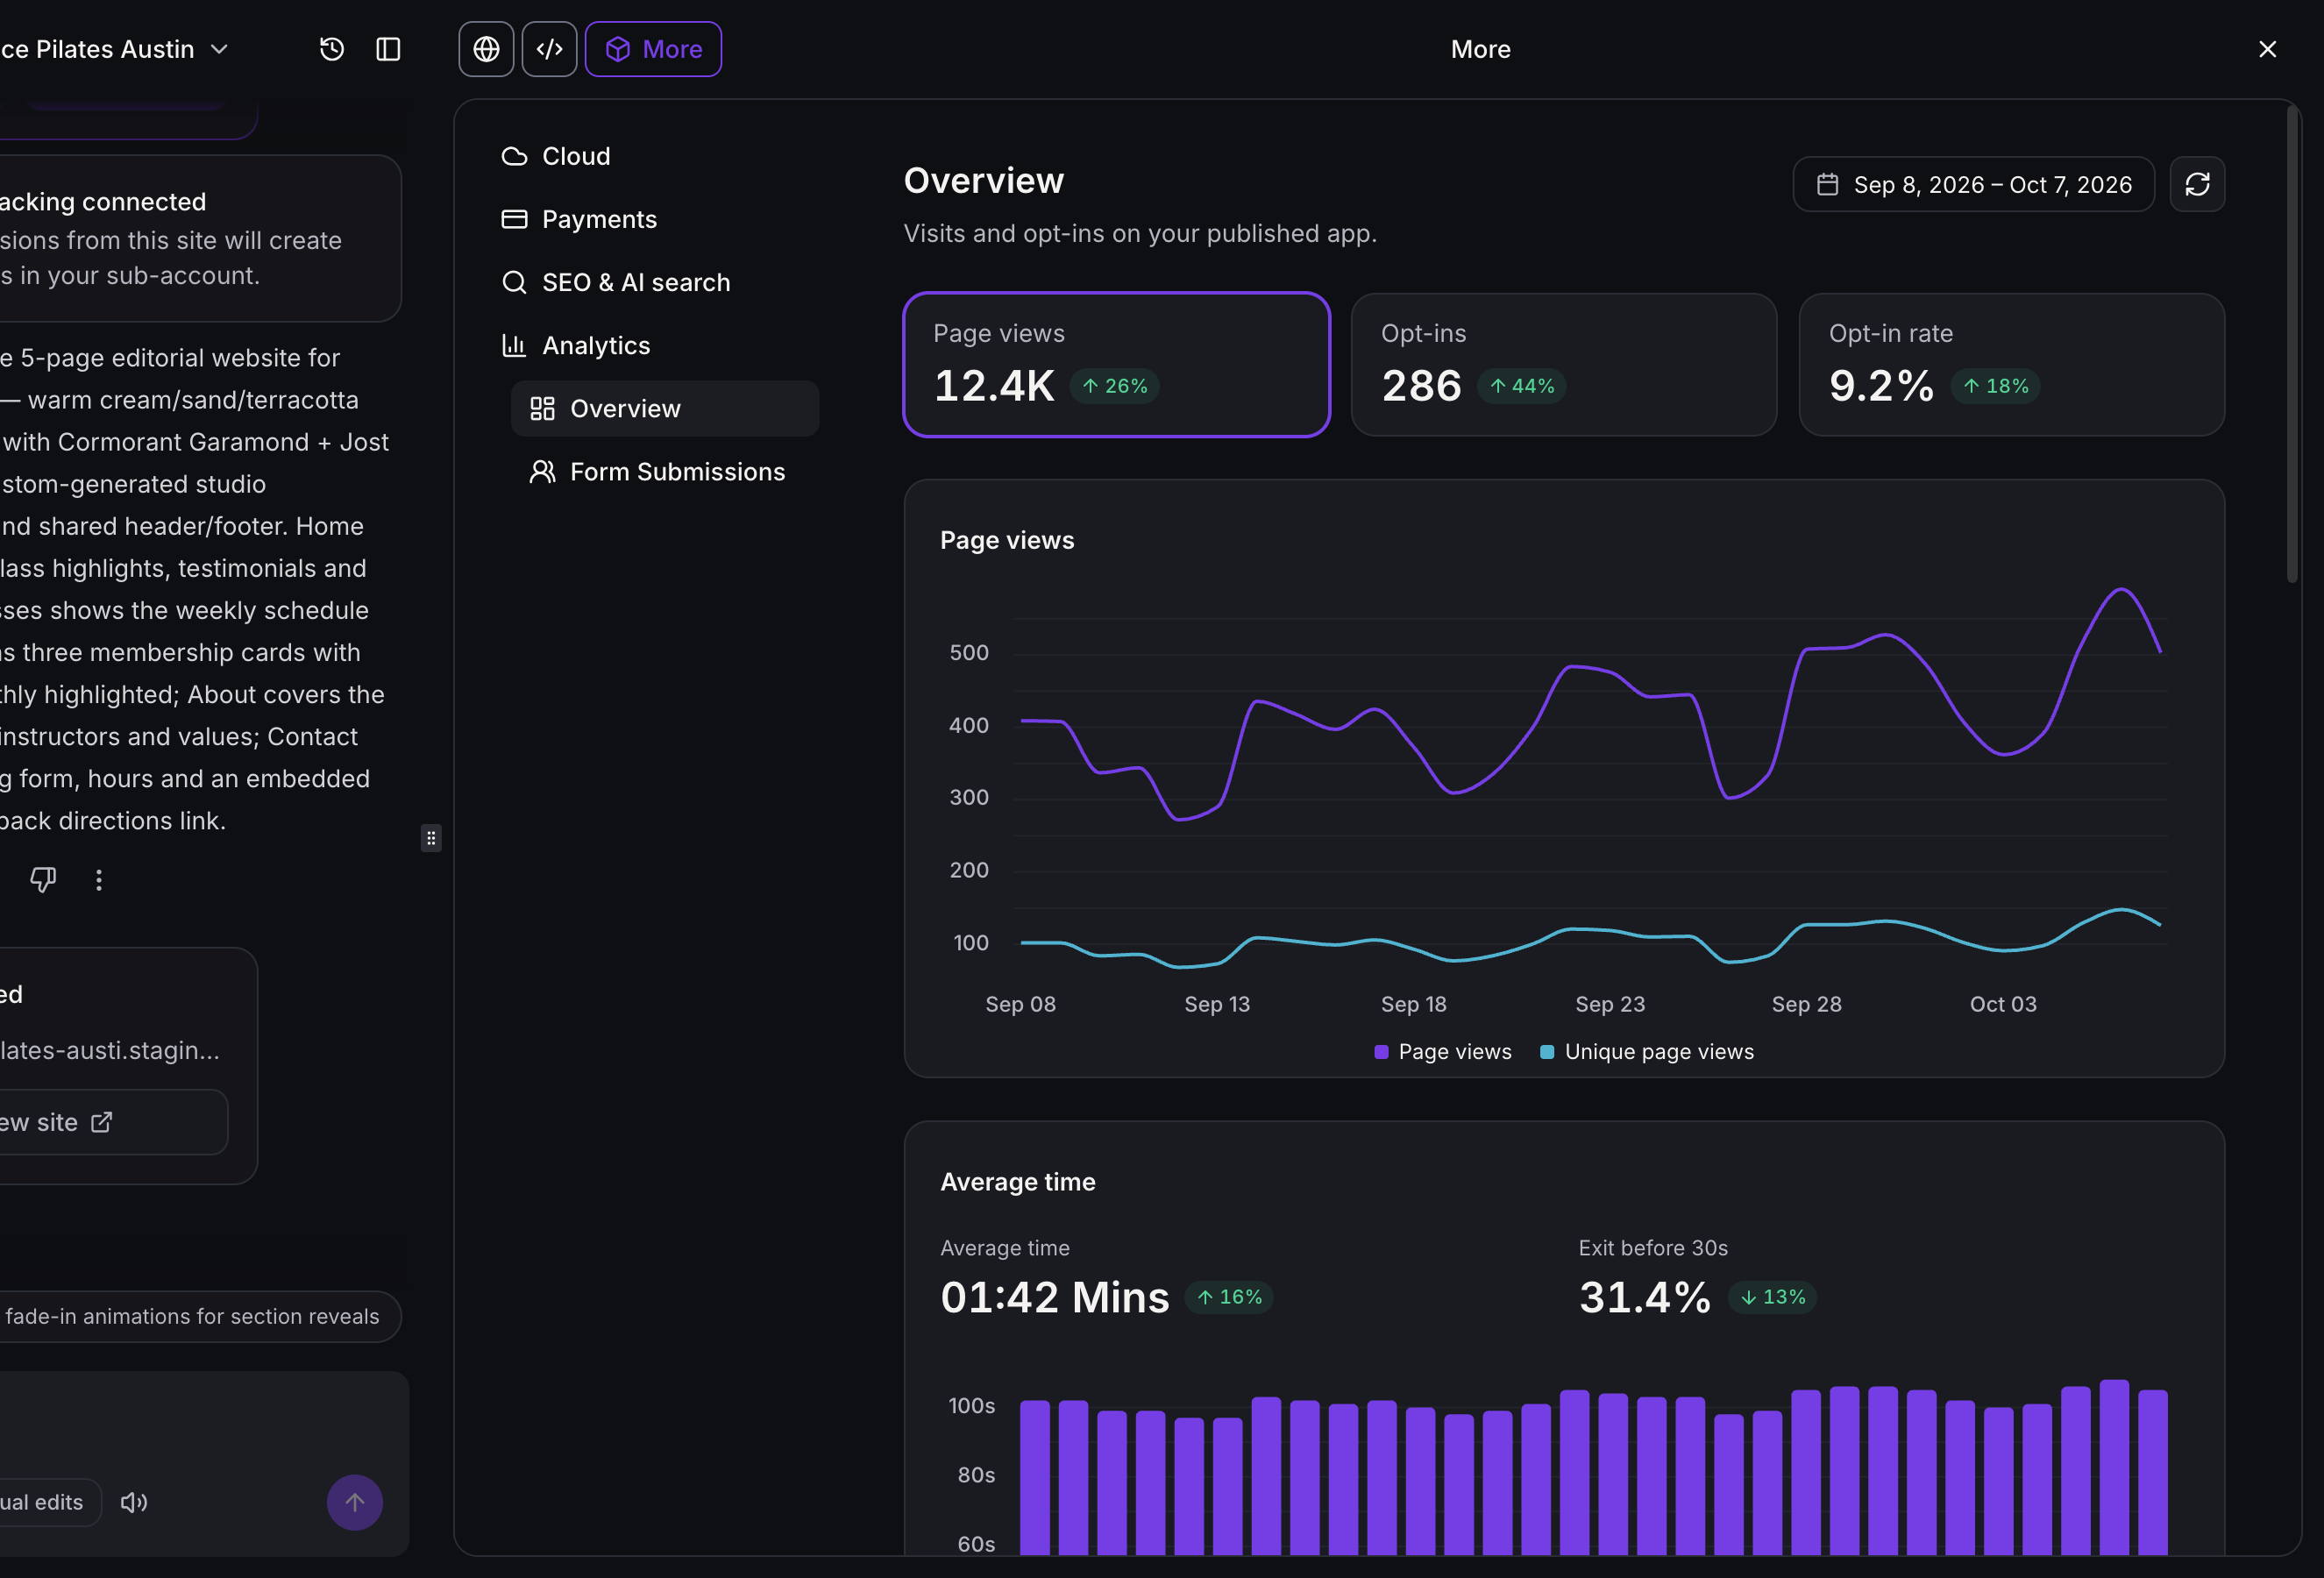Toggle Unique page views legend series
The height and width of the screenshot is (1578, 2324).
pos(1646,1051)
